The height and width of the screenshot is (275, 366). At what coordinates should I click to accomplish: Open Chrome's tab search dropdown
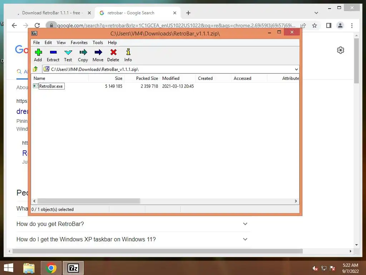click(x=316, y=13)
